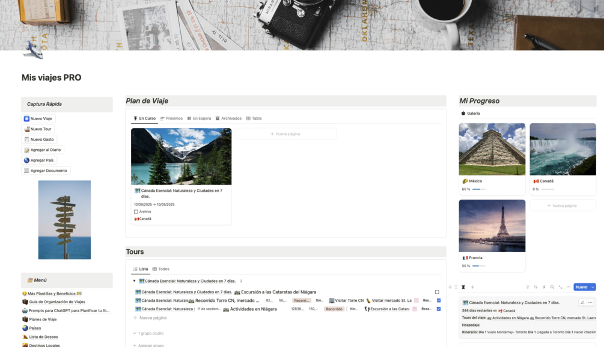
Task: Uncheck the Actividades en Niágara row checkbox
Action: 438,309
